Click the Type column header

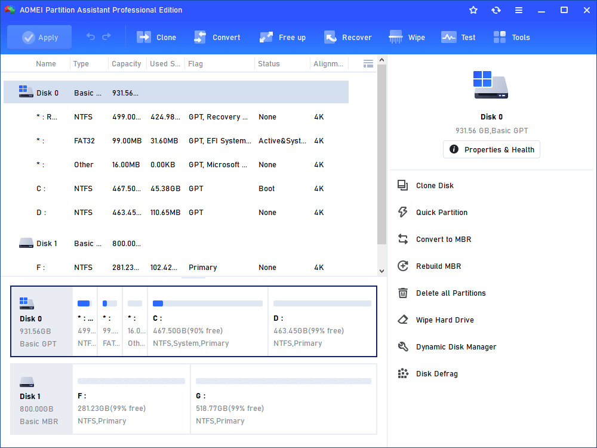point(81,64)
